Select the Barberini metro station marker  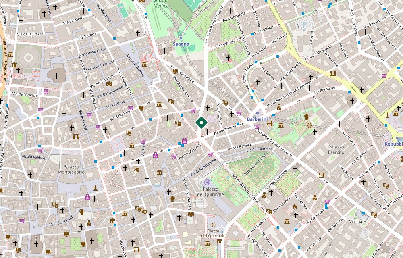coord(258,113)
